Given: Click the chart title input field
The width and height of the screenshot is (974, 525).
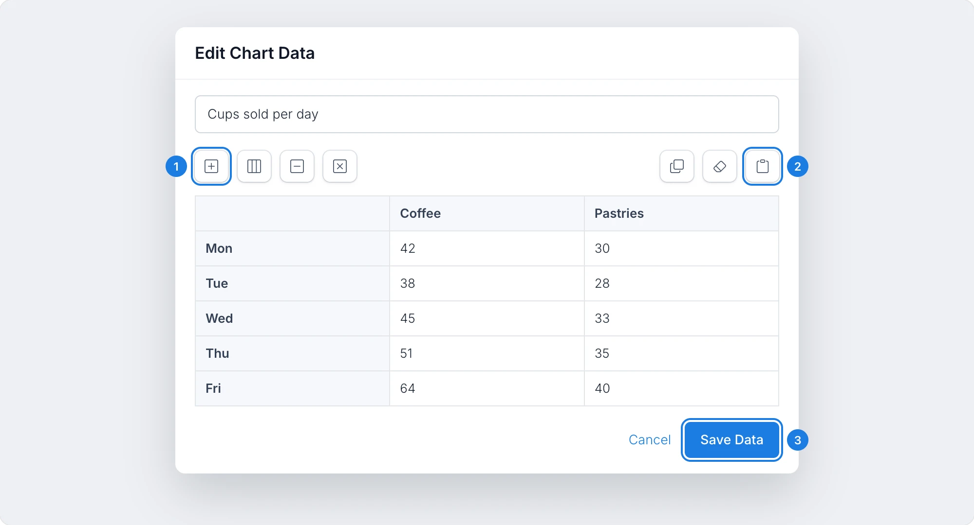Looking at the screenshot, I should coord(487,114).
